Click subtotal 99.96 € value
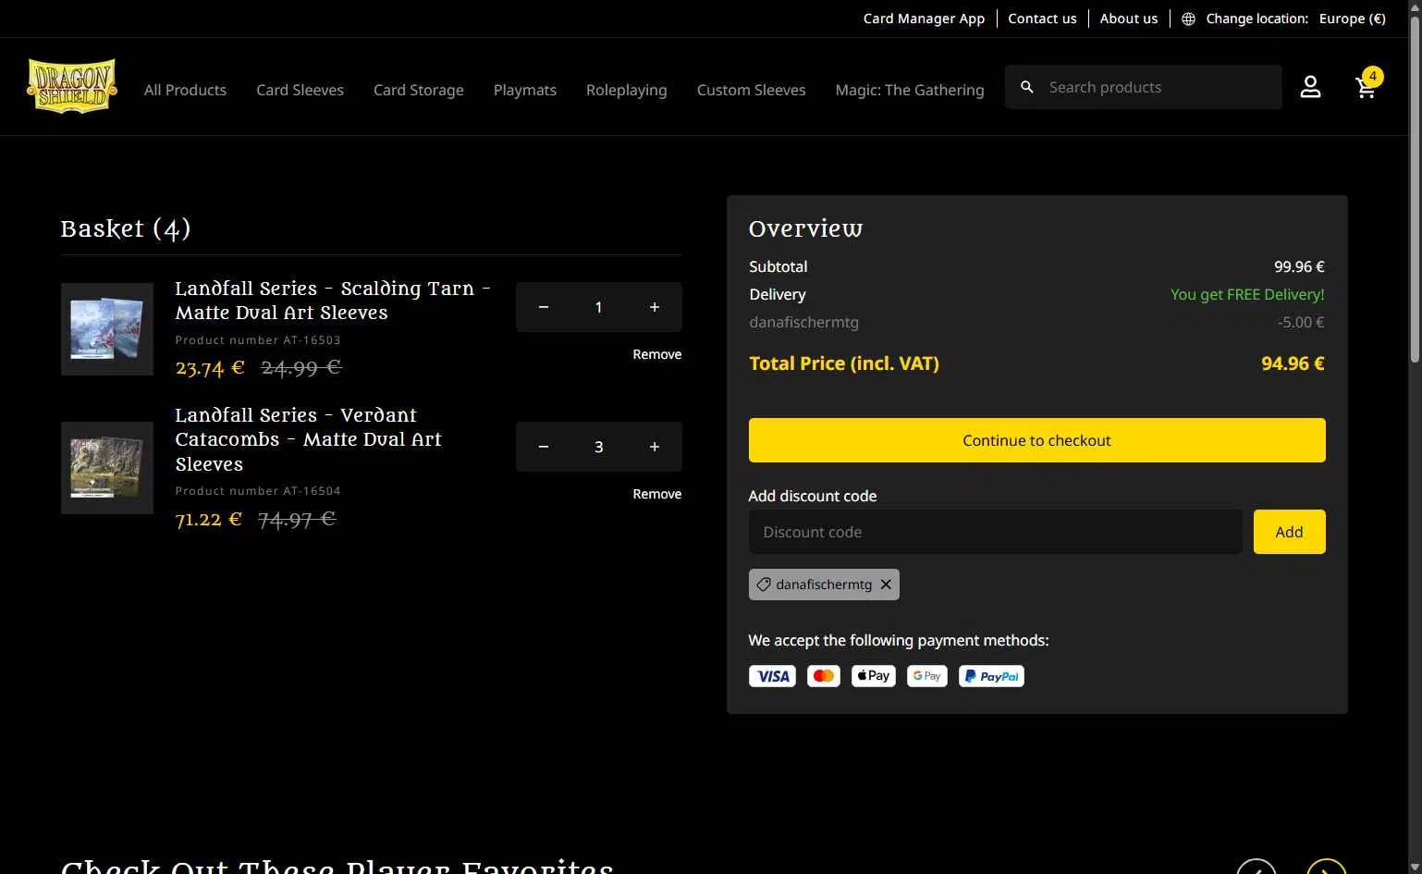Image resolution: width=1422 pixels, height=874 pixels. [1299, 266]
